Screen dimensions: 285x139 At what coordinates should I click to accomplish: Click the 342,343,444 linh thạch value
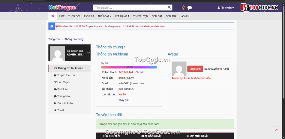(126, 72)
